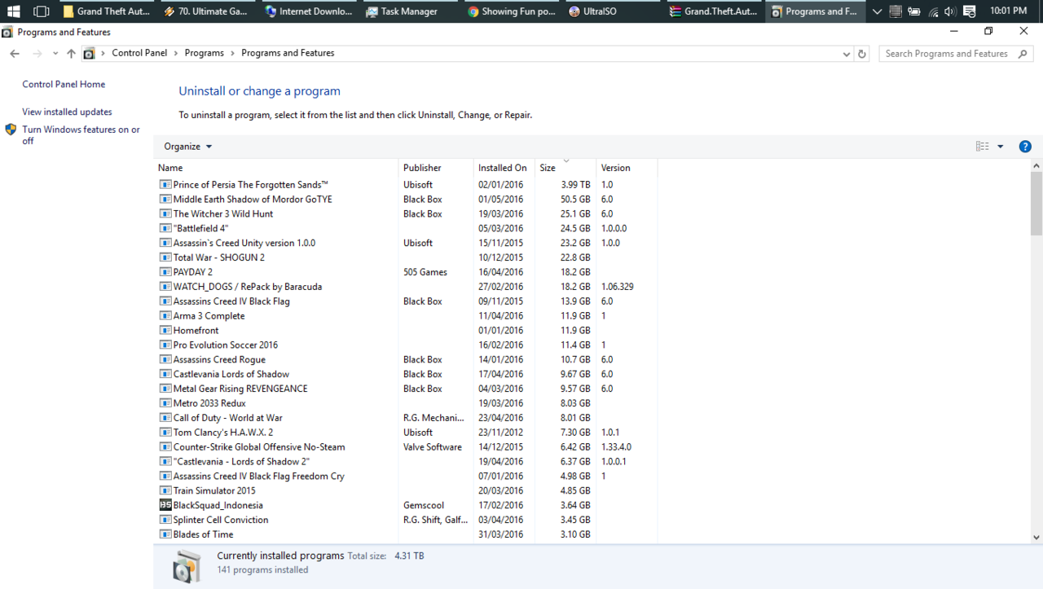Click the Back navigation arrow
The image size is (1043, 589).
coord(15,54)
